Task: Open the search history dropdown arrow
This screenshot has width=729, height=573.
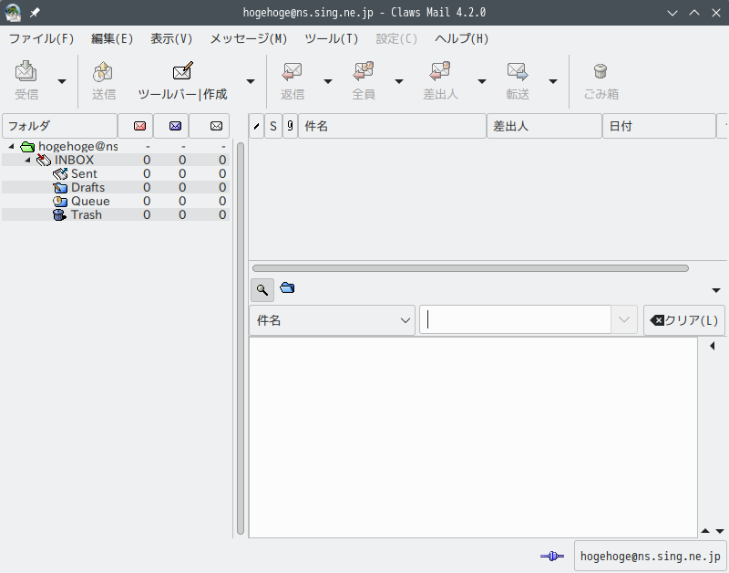Action: tap(624, 319)
